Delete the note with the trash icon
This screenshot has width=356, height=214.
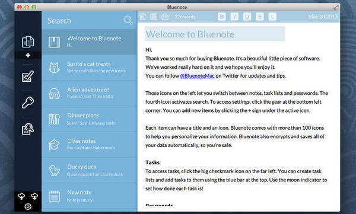(x=142, y=17)
